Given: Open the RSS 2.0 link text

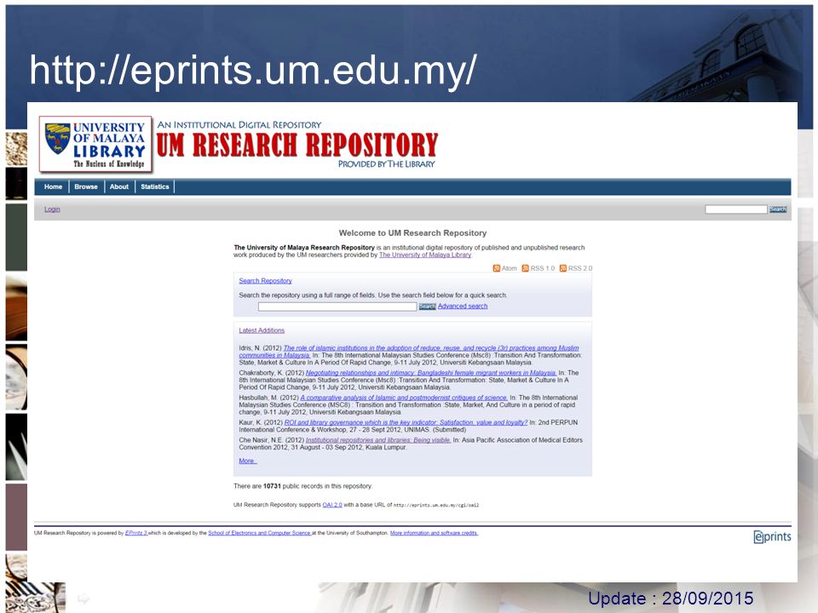Looking at the screenshot, I should pos(580,268).
